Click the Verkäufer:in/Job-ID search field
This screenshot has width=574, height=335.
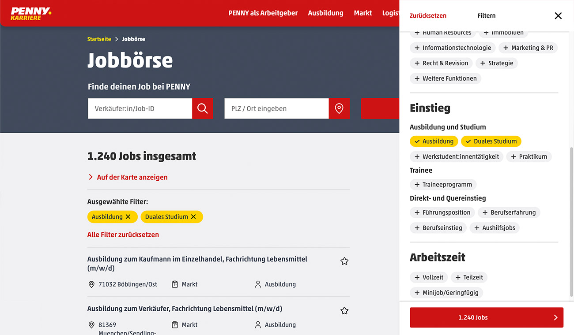pyautogui.click(x=140, y=108)
